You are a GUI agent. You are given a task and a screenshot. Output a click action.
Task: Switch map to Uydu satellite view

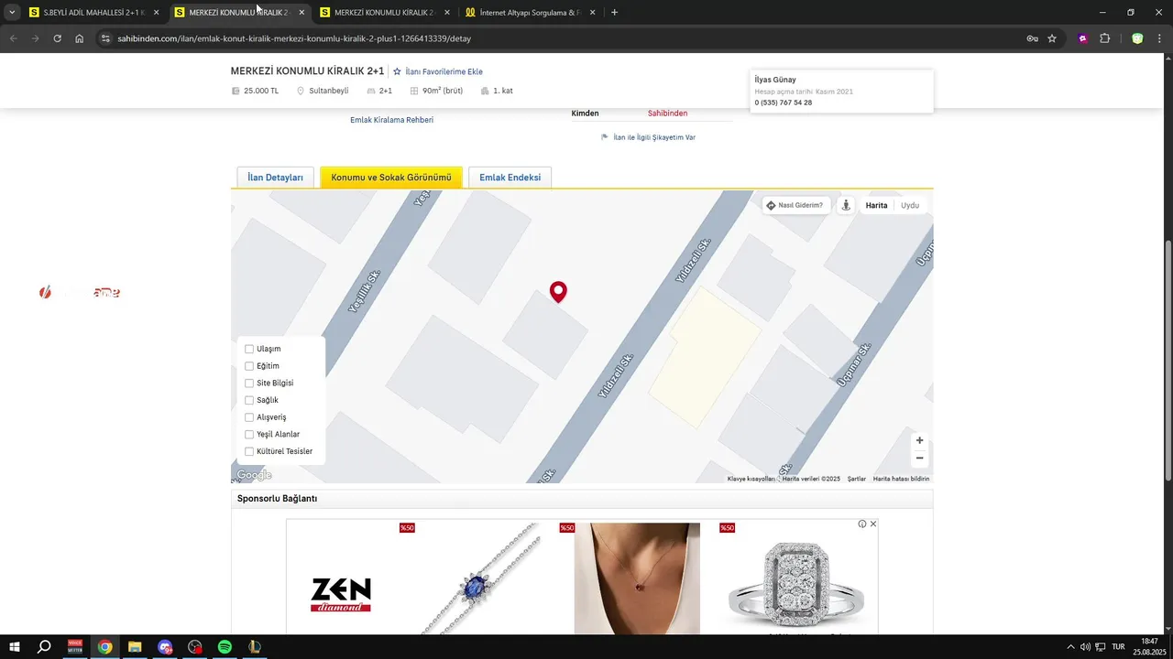910,205
